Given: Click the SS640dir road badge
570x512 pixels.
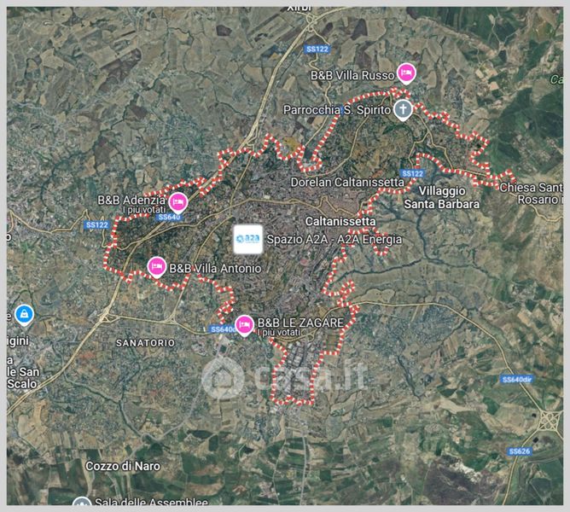Looking at the screenshot, I should tap(517, 380).
